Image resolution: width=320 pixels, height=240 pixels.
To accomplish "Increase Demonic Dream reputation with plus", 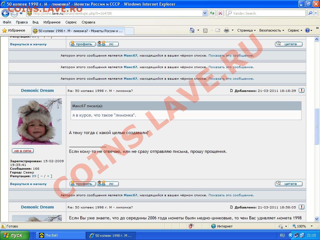I will [x=48, y=176].
